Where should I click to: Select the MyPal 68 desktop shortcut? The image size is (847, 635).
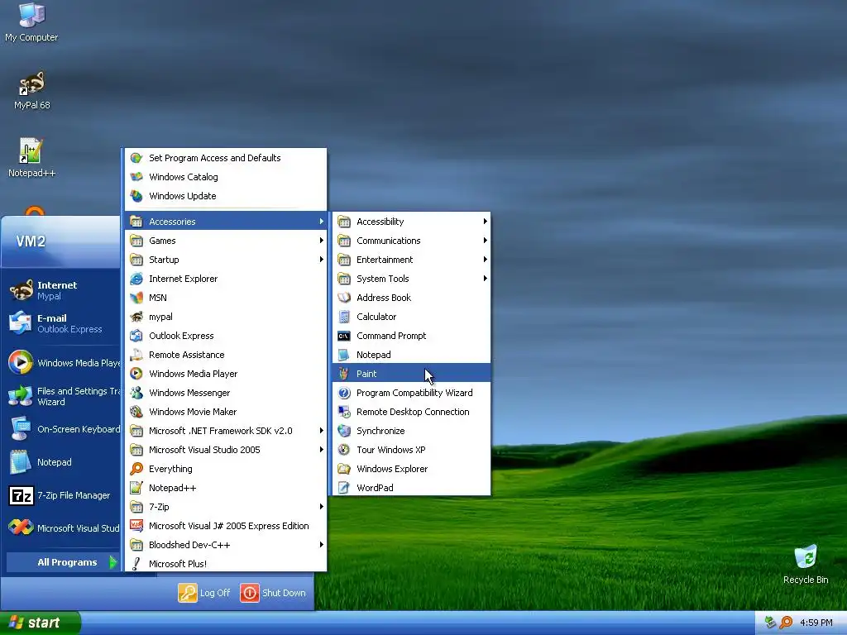[x=32, y=90]
